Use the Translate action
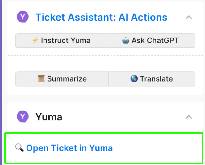 [x=152, y=79]
